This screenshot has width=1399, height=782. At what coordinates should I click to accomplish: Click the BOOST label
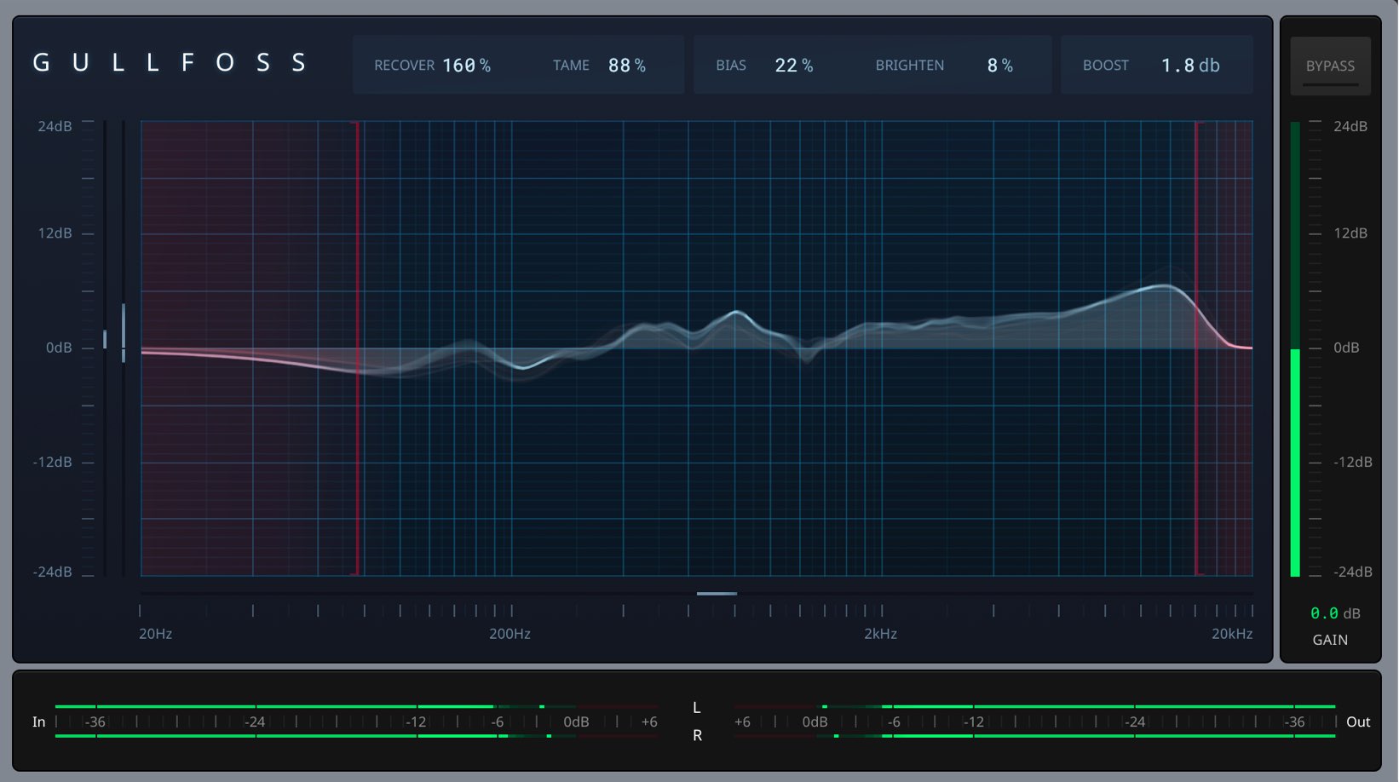pos(1106,66)
